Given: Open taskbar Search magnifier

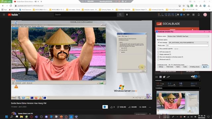Looking at the screenshot, I should pyautogui.click(x=12, y=117).
